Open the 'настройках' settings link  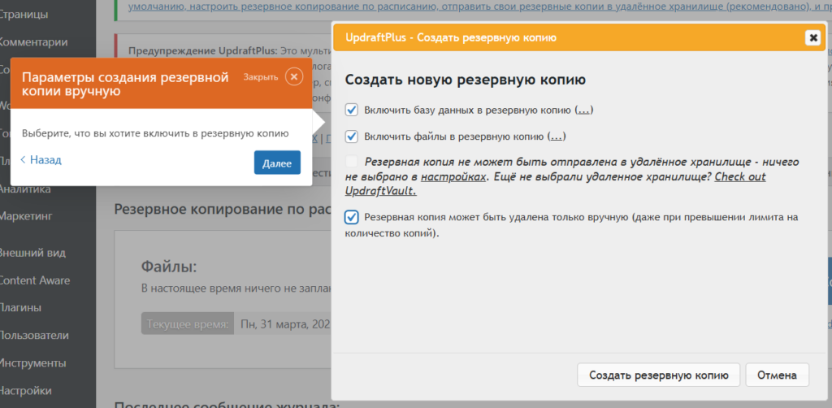pyautogui.click(x=453, y=177)
